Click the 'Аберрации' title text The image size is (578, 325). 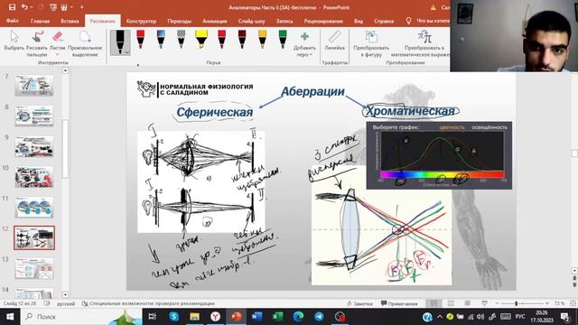coord(312,91)
